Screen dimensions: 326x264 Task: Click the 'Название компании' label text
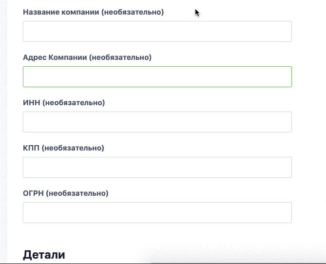click(x=61, y=12)
